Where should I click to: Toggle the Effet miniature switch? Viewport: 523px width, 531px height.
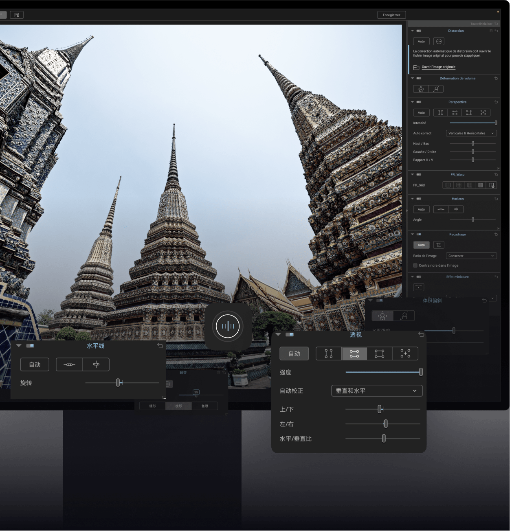point(419,277)
